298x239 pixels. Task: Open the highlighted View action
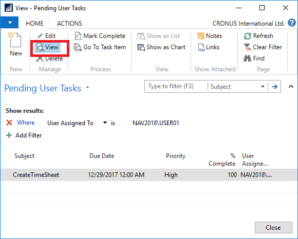tap(47, 47)
